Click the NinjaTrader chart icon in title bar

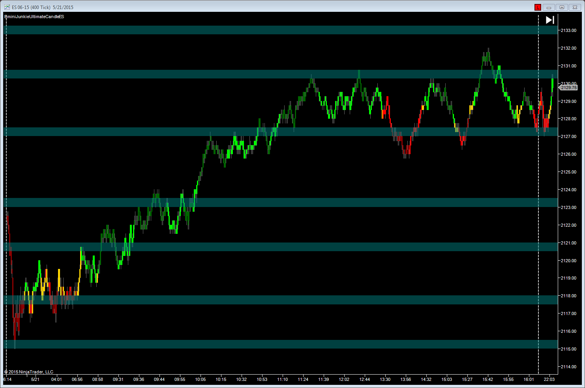pyautogui.click(x=7, y=7)
